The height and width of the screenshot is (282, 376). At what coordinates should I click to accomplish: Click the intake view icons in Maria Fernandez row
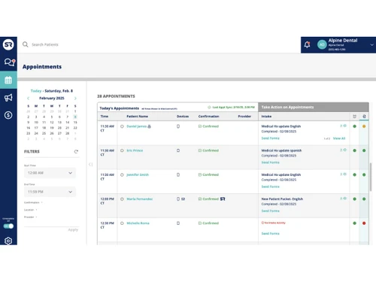pyautogui.click(x=343, y=199)
